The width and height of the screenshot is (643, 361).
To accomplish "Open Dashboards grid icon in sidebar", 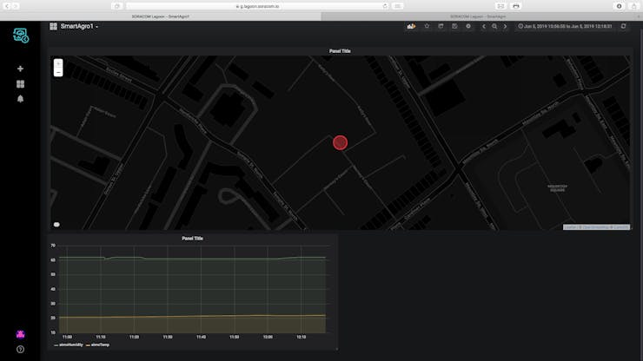I will click(x=20, y=84).
